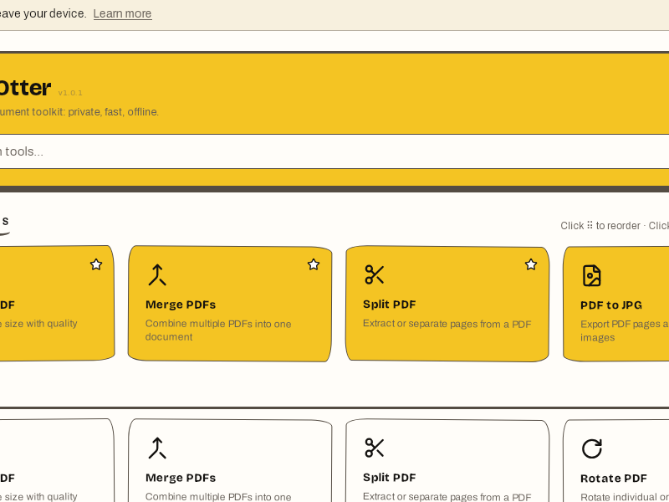Viewport: 669px width, 502px height.
Task: Open the white Split PDF card title
Action: (389, 478)
